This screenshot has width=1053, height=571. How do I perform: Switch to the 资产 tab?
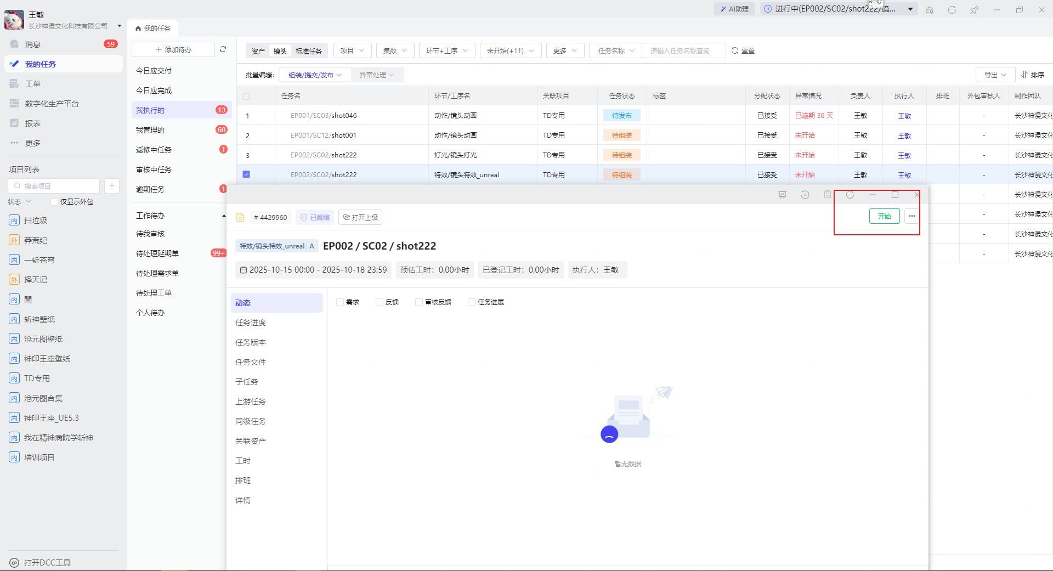pyautogui.click(x=258, y=51)
